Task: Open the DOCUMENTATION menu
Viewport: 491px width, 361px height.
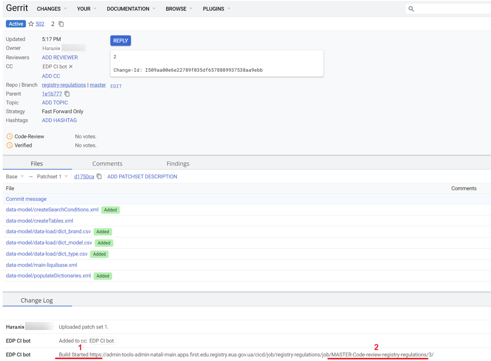Action: (131, 9)
